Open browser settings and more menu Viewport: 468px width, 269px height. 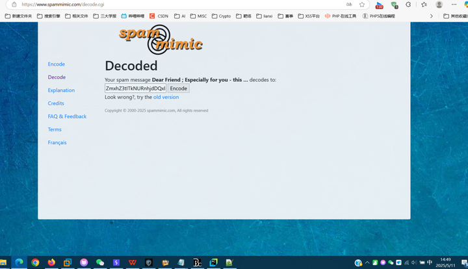pyautogui.click(x=454, y=5)
